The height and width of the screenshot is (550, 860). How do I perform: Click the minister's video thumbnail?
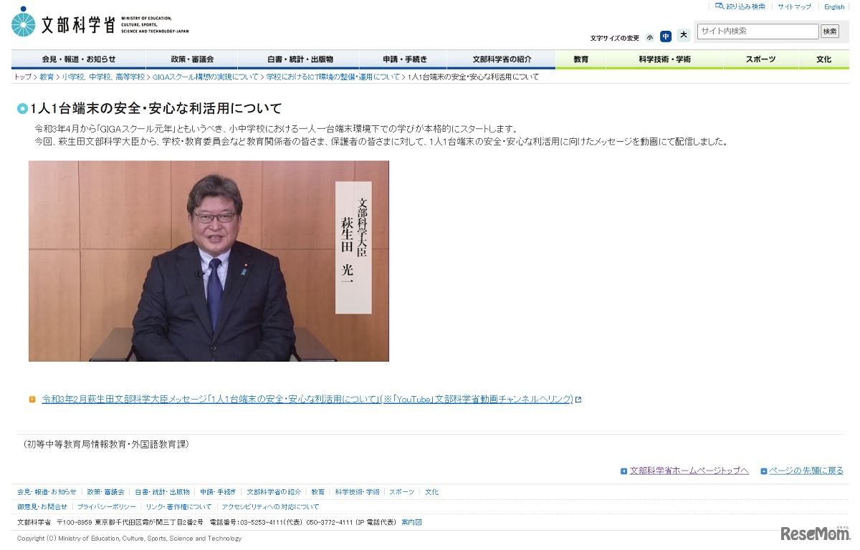coord(209,261)
